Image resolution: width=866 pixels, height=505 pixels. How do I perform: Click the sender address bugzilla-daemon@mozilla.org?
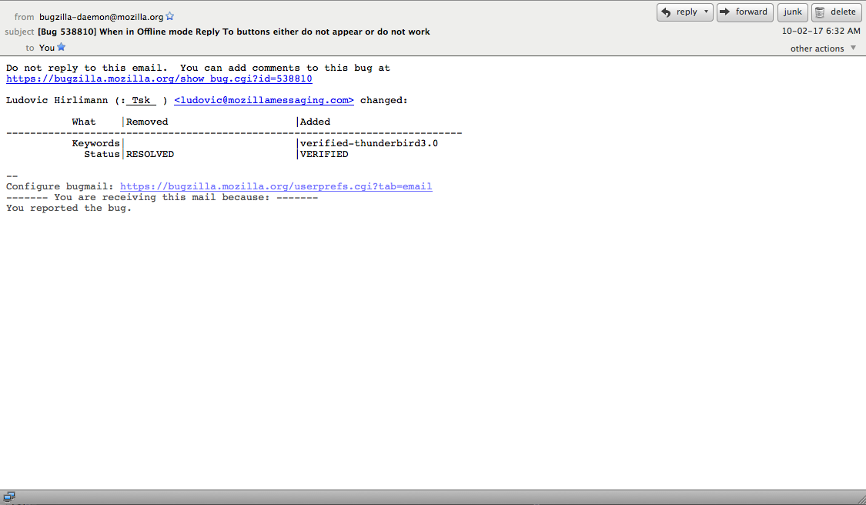[x=101, y=16]
